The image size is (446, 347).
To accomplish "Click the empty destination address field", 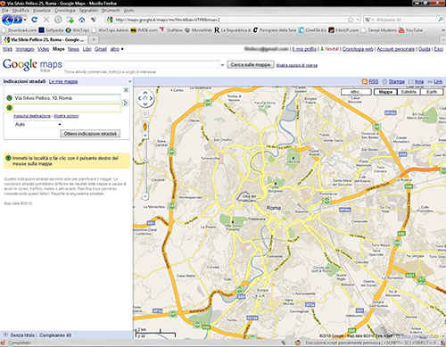I will [67, 108].
